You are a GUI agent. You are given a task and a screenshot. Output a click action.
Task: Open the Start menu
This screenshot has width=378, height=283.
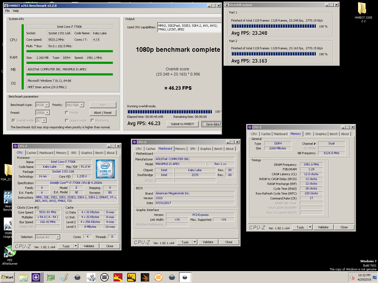pyautogui.click(x=7, y=277)
